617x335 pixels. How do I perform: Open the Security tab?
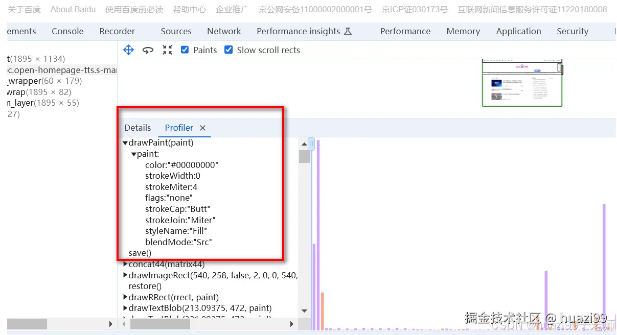573,31
